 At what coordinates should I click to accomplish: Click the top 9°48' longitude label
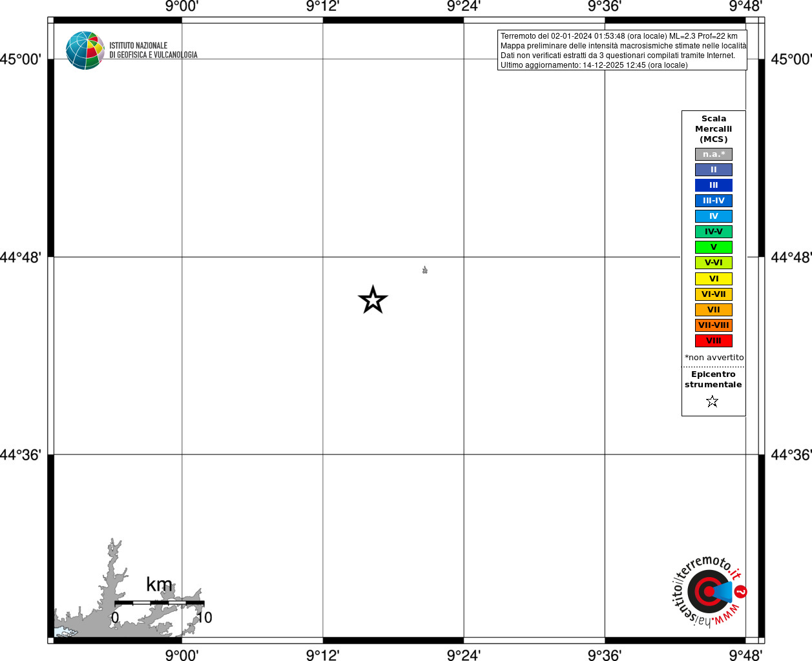745,6
